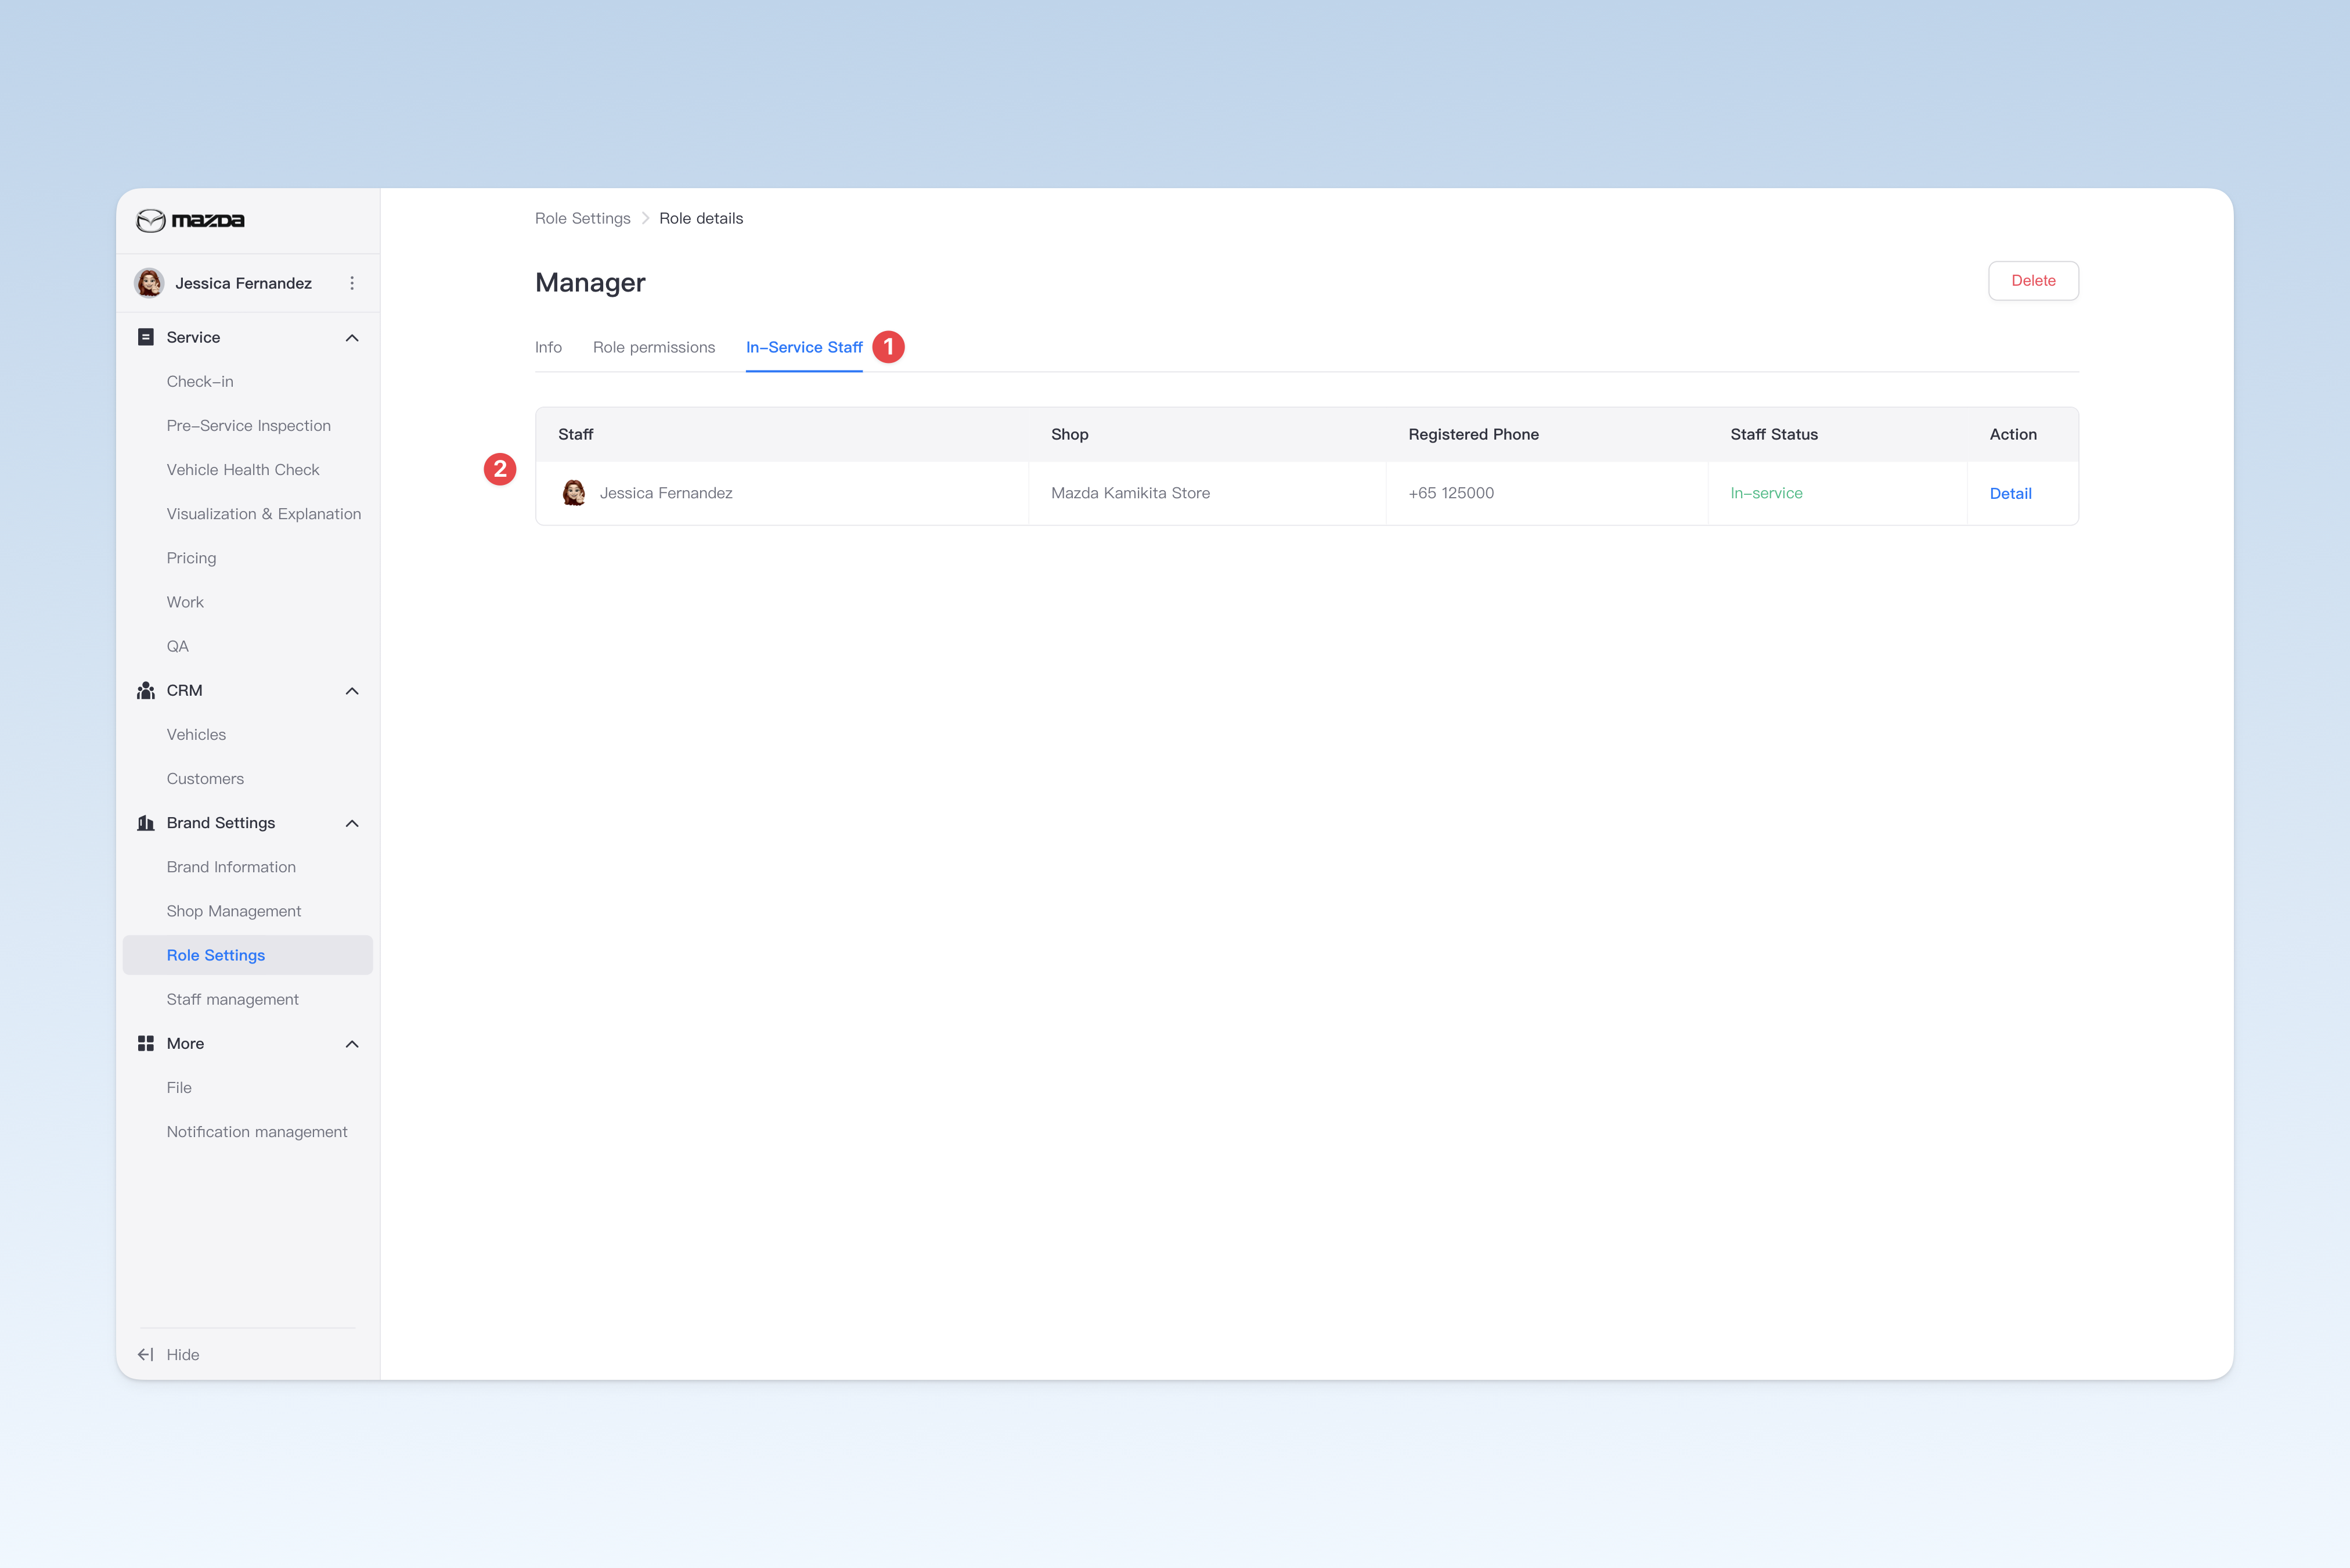Screen dimensions: 2350x1568
Task: Click the Staff column header
Action: [576, 434]
